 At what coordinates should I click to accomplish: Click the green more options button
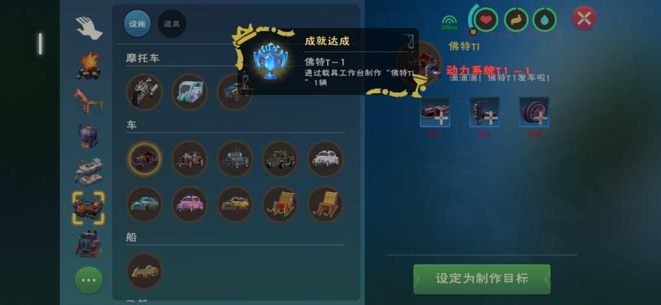[89, 280]
